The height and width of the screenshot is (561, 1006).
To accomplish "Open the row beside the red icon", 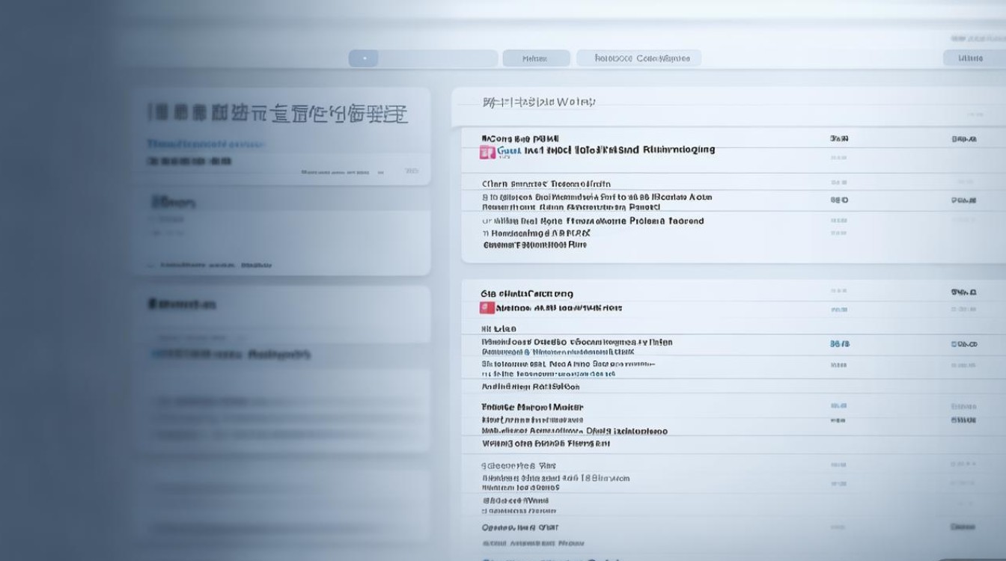I will [x=561, y=307].
